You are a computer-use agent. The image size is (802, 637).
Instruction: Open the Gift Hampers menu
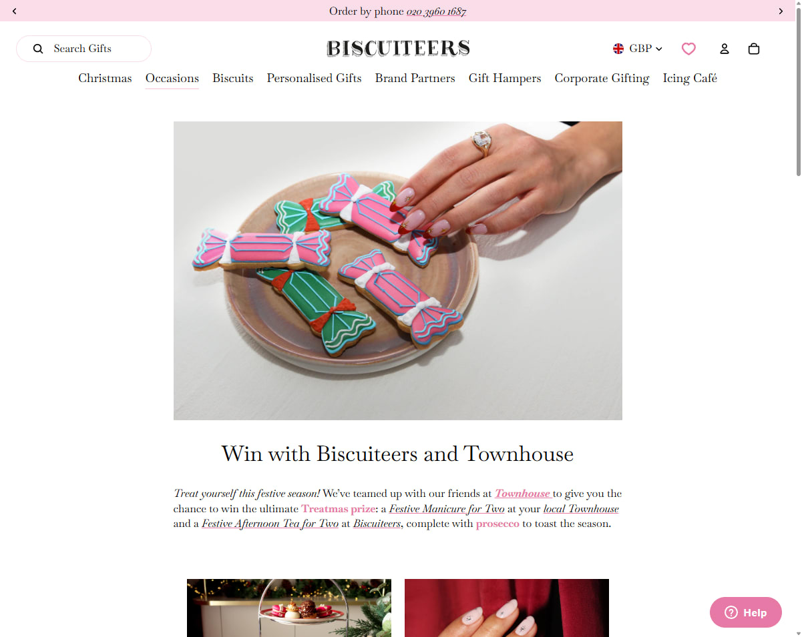505,78
